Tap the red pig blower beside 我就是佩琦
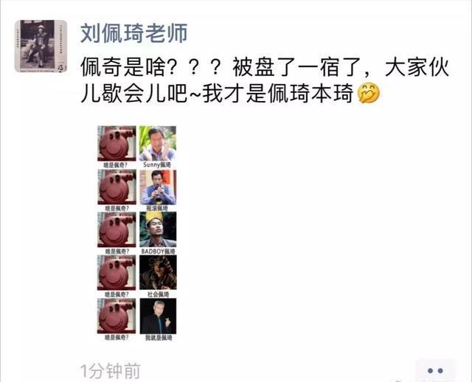 click(117, 316)
